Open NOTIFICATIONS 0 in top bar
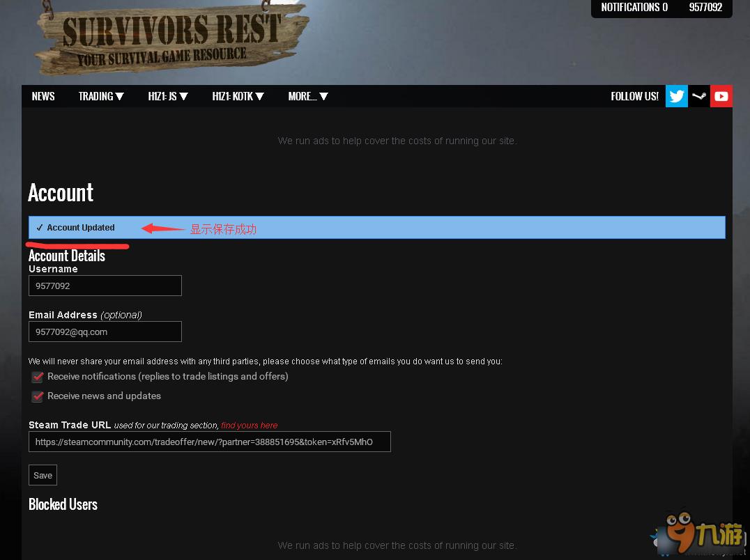Viewport: 750px width, 560px height. point(634,7)
